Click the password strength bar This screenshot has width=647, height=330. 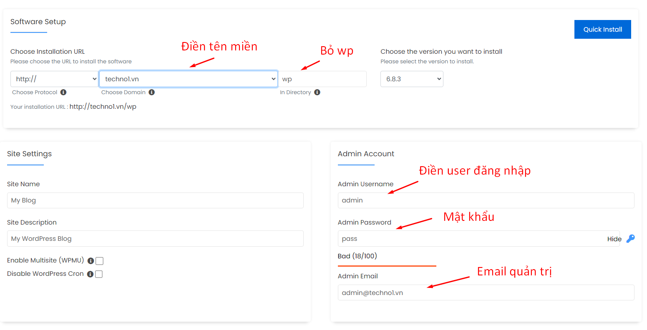click(x=387, y=265)
